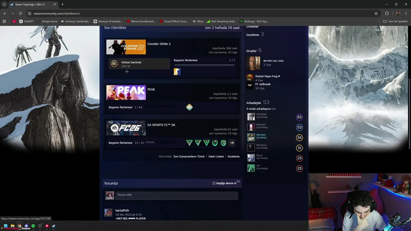Open Discord from the taskbar
Image resolution: width=411 pixels, height=231 pixels.
tap(26, 226)
